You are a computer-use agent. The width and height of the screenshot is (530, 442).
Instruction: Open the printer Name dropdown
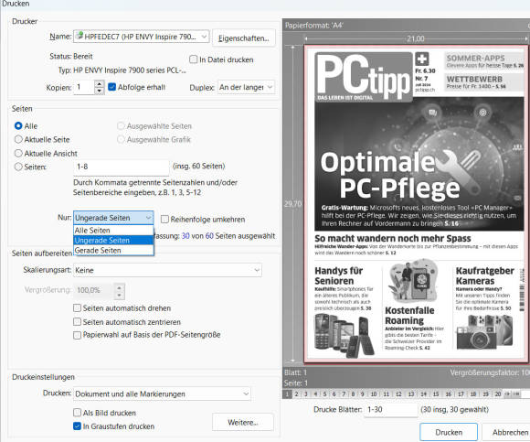click(x=142, y=37)
